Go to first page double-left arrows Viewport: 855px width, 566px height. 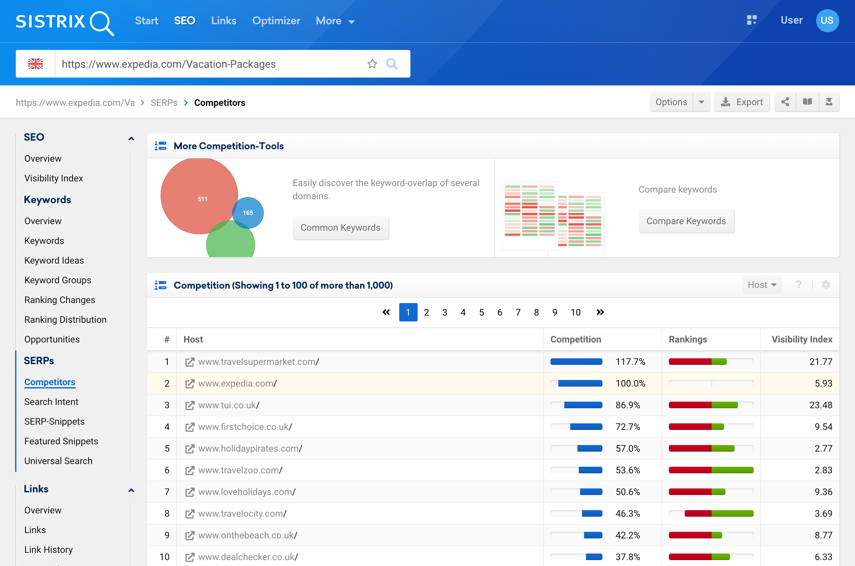[x=386, y=312]
